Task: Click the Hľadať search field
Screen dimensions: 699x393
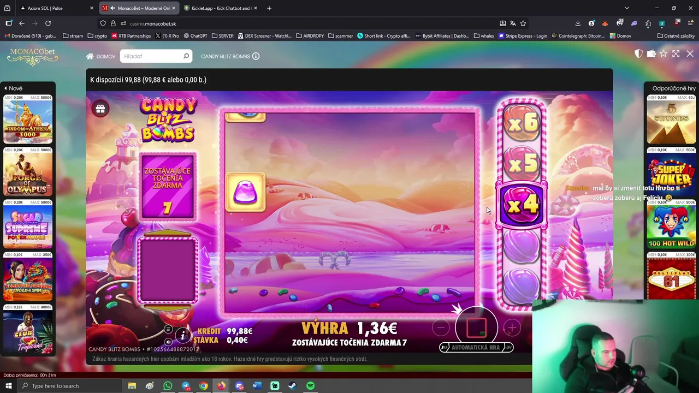Action: point(156,56)
